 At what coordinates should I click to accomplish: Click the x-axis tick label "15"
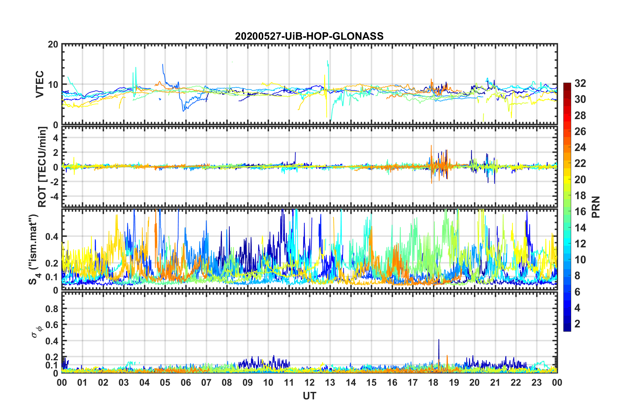coord(371,382)
